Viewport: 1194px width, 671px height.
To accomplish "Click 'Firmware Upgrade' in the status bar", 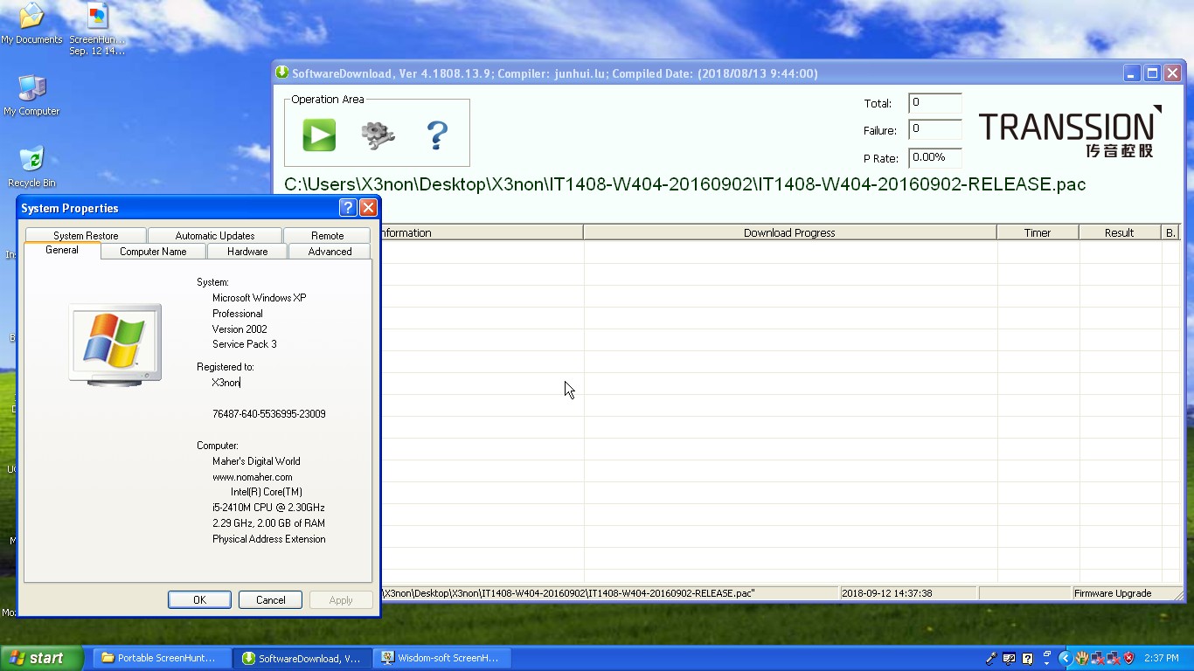I will [1113, 593].
